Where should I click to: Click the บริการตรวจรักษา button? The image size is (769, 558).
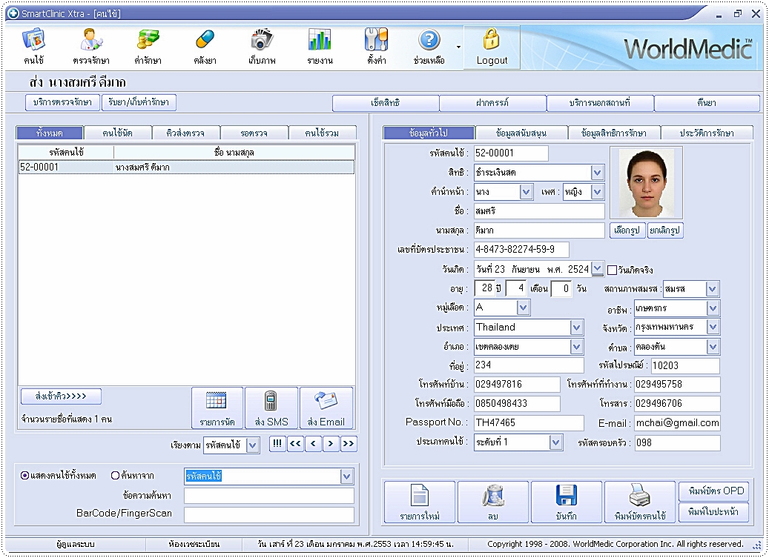(x=62, y=102)
